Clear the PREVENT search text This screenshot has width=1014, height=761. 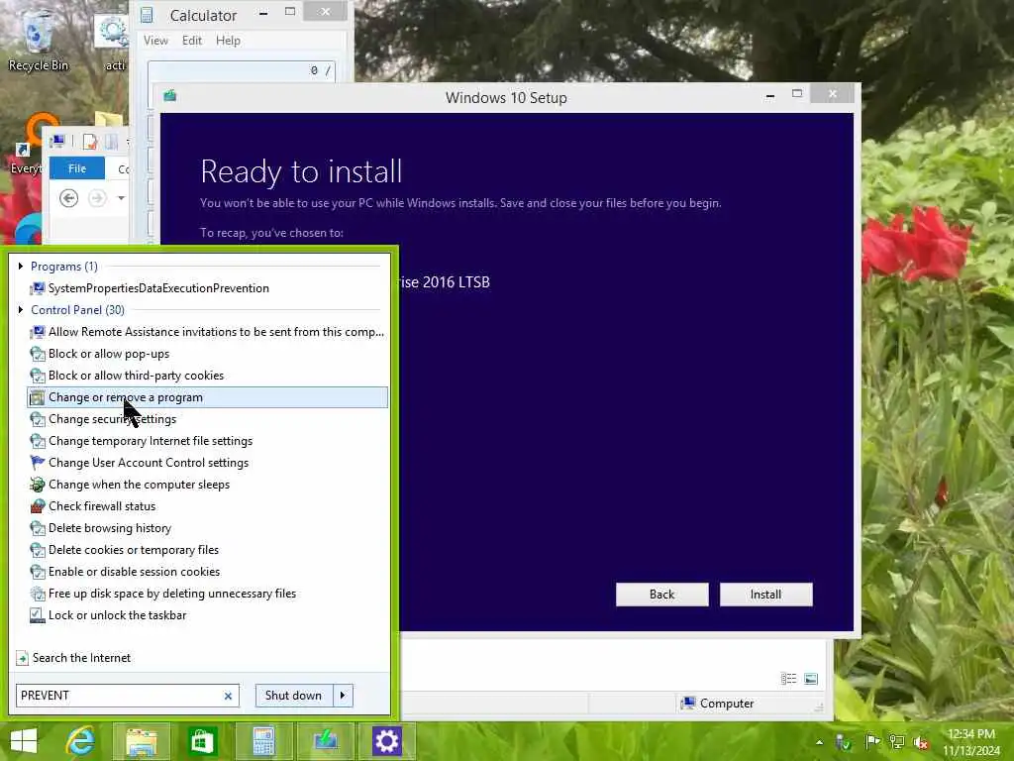[228, 696]
